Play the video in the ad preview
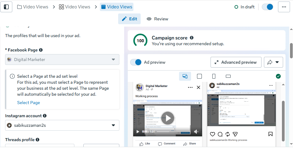293x151 pixels. pos(168,118)
